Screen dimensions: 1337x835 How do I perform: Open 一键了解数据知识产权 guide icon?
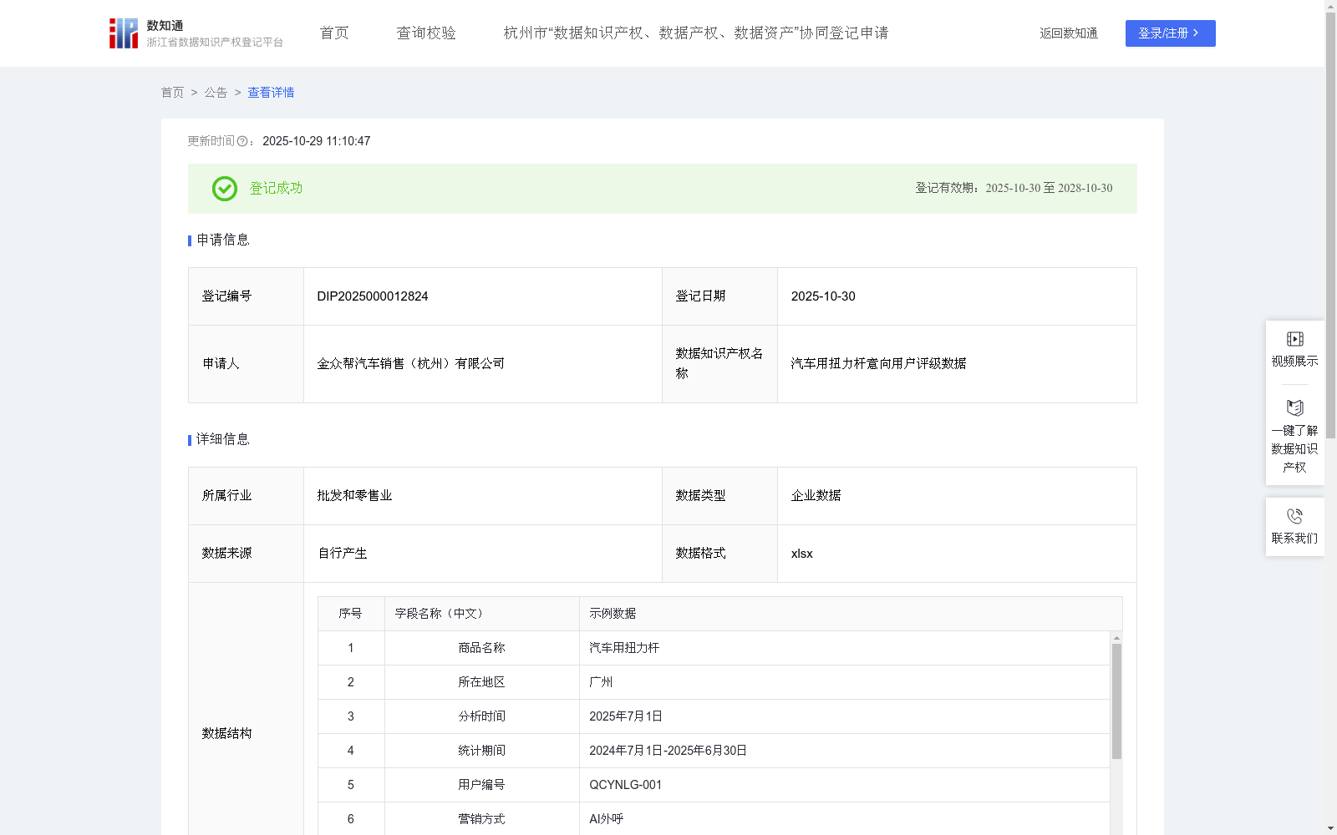[1294, 407]
